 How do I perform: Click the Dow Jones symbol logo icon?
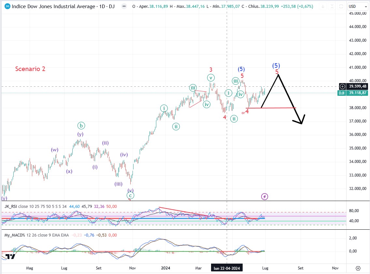(x=7, y=7)
